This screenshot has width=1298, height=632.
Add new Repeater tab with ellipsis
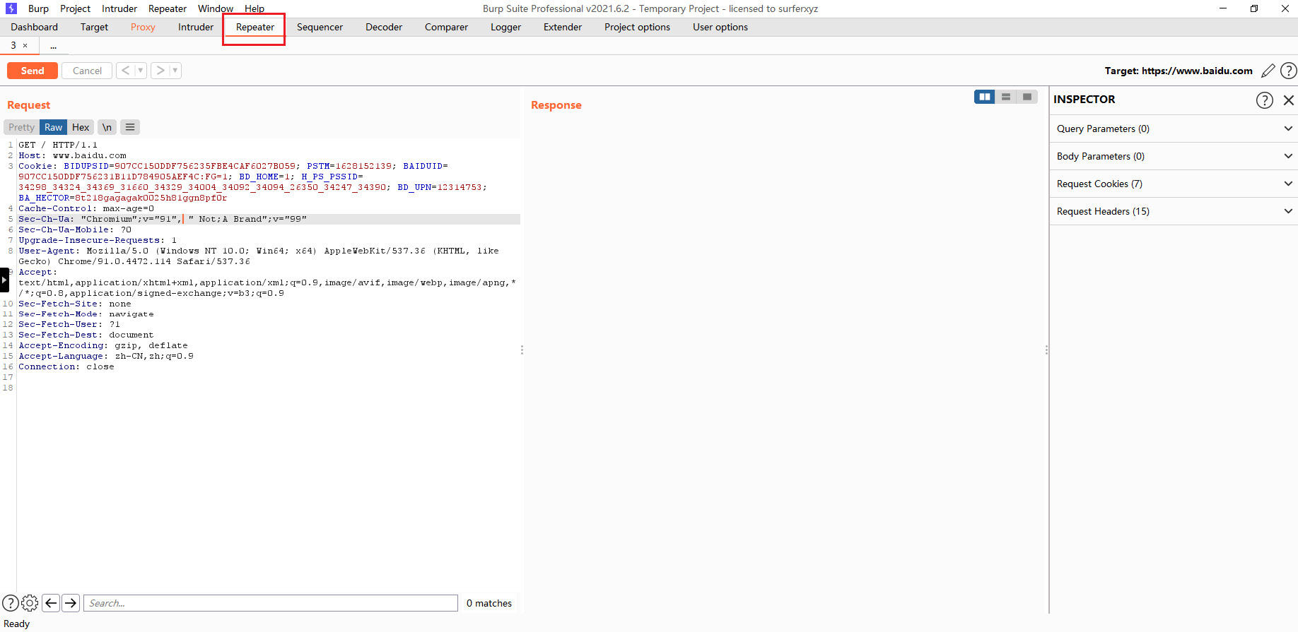[x=54, y=46]
